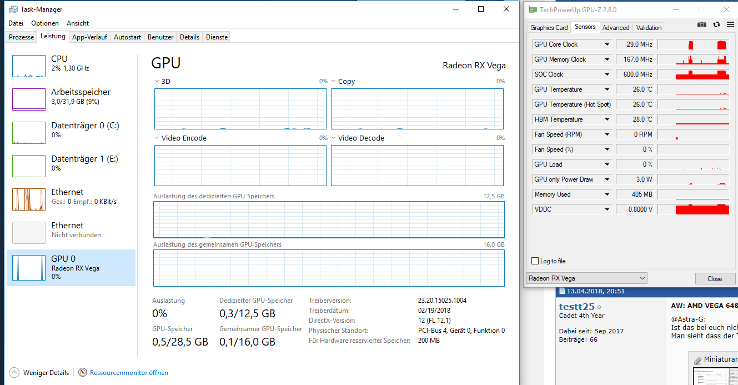Click the Weniger Details arrow icon
The width and height of the screenshot is (738, 385).
pos(14,372)
